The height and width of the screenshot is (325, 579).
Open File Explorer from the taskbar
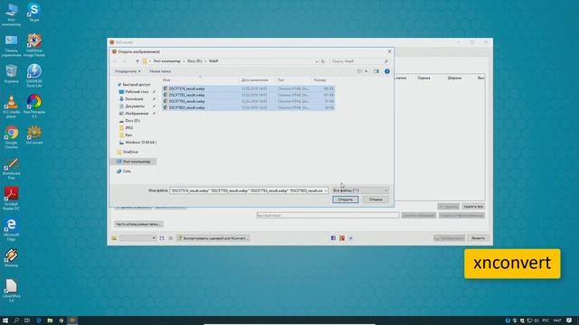click(50, 320)
